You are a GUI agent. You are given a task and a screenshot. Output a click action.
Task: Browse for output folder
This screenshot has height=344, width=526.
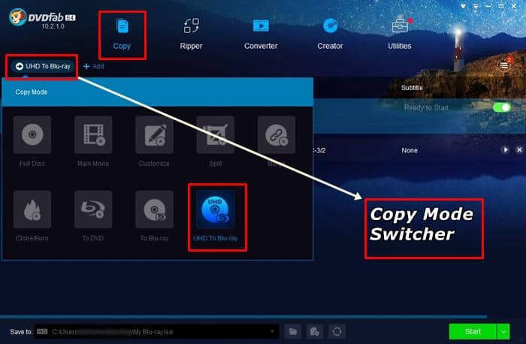(293, 331)
